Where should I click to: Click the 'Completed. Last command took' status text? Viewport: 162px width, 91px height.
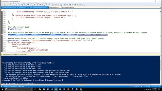tap(13, 86)
